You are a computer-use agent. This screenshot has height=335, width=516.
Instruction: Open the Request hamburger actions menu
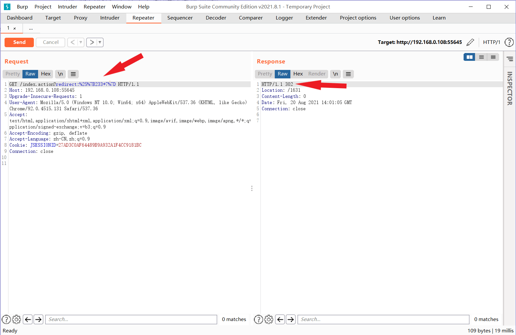tap(73, 74)
